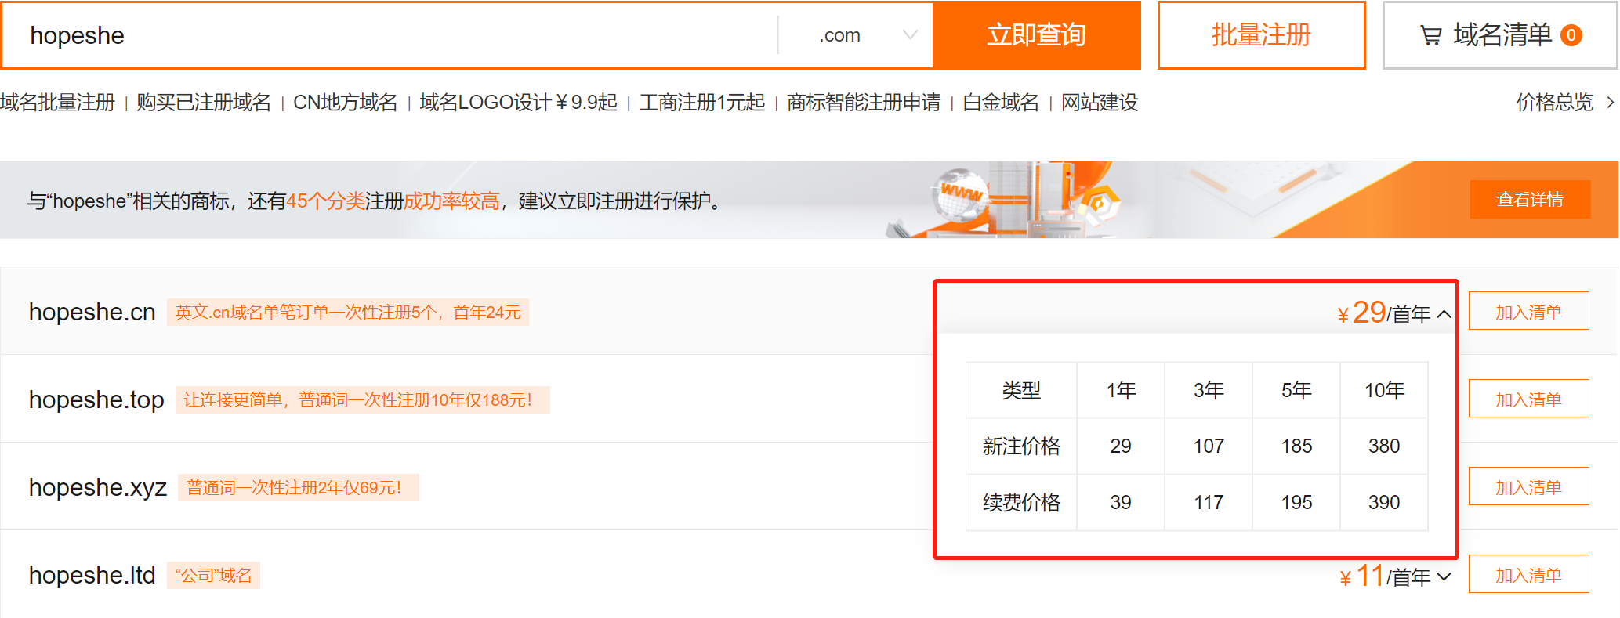1620x618 pixels.
Task: Click the hopeshe.ltd domain name
Action: (92, 575)
